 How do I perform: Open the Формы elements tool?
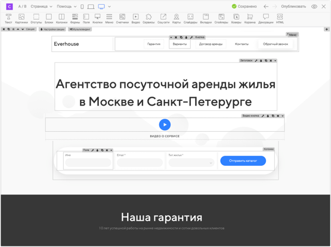pyautogui.click(x=75, y=18)
